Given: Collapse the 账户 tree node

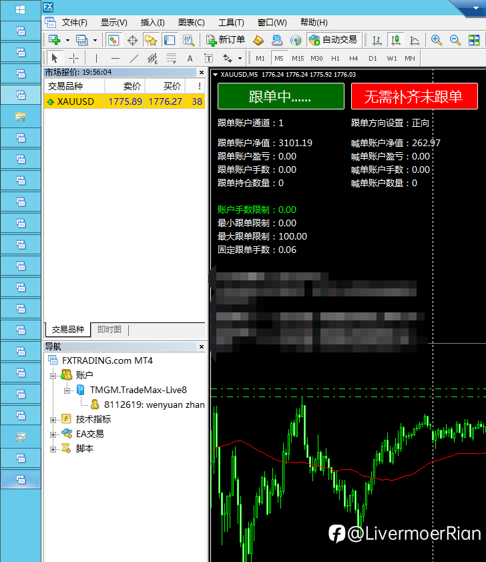Looking at the screenshot, I should (53, 376).
